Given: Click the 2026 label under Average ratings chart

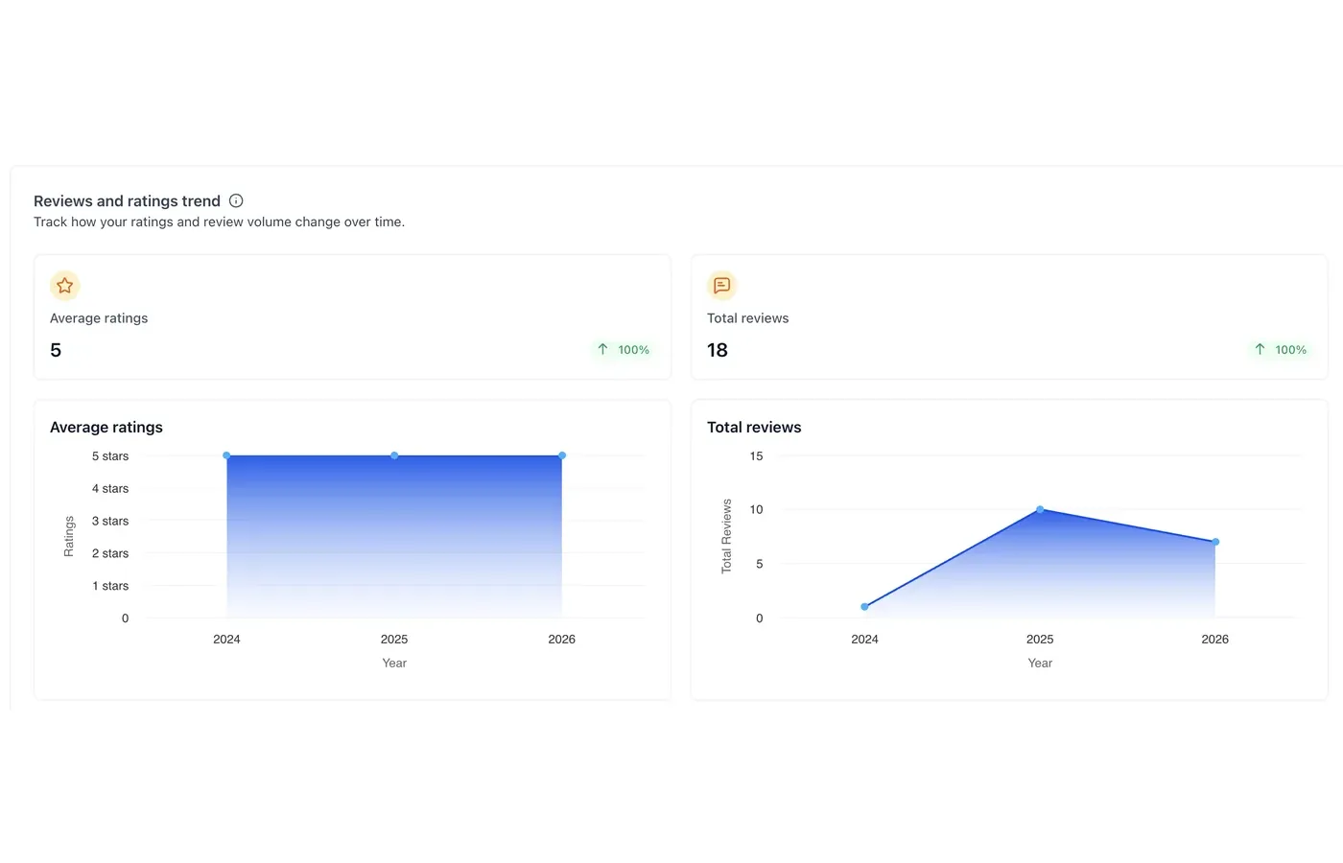Looking at the screenshot, I should point(562,640).
